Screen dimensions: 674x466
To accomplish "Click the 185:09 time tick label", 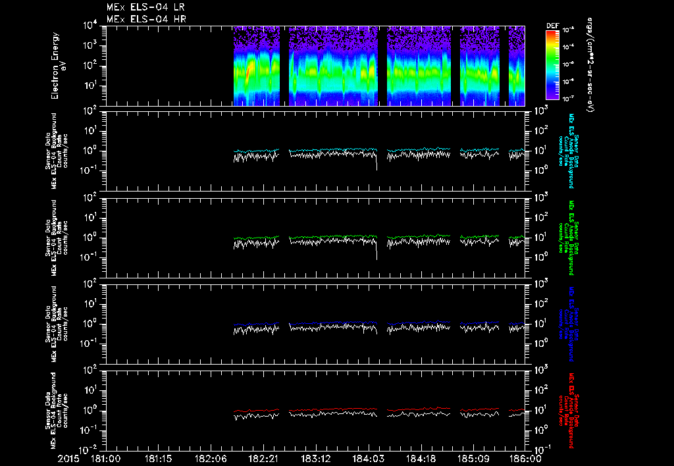I will (474, 458).
